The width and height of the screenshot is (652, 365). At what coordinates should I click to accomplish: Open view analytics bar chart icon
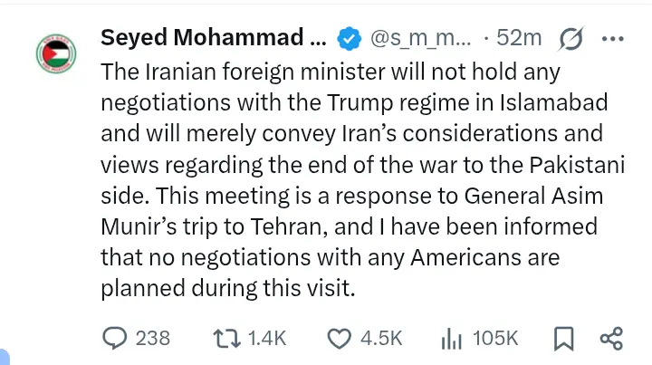point(450,338)
